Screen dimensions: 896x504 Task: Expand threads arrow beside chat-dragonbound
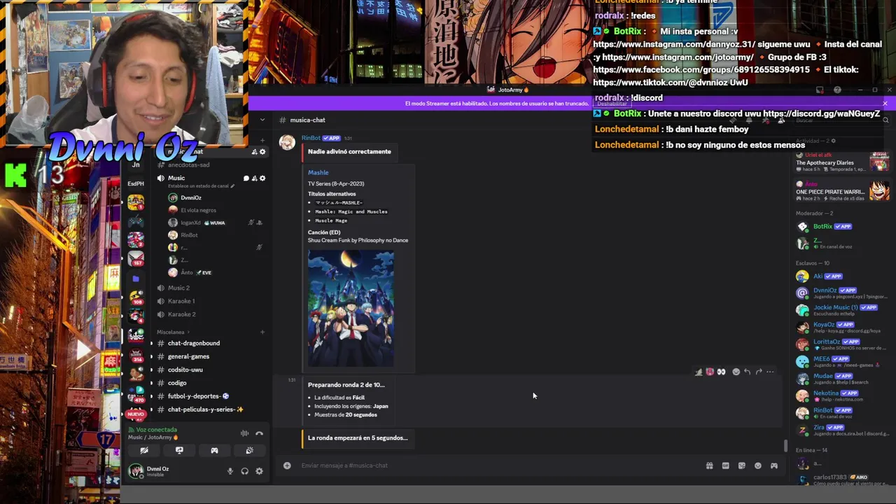(x=151, y=343)
